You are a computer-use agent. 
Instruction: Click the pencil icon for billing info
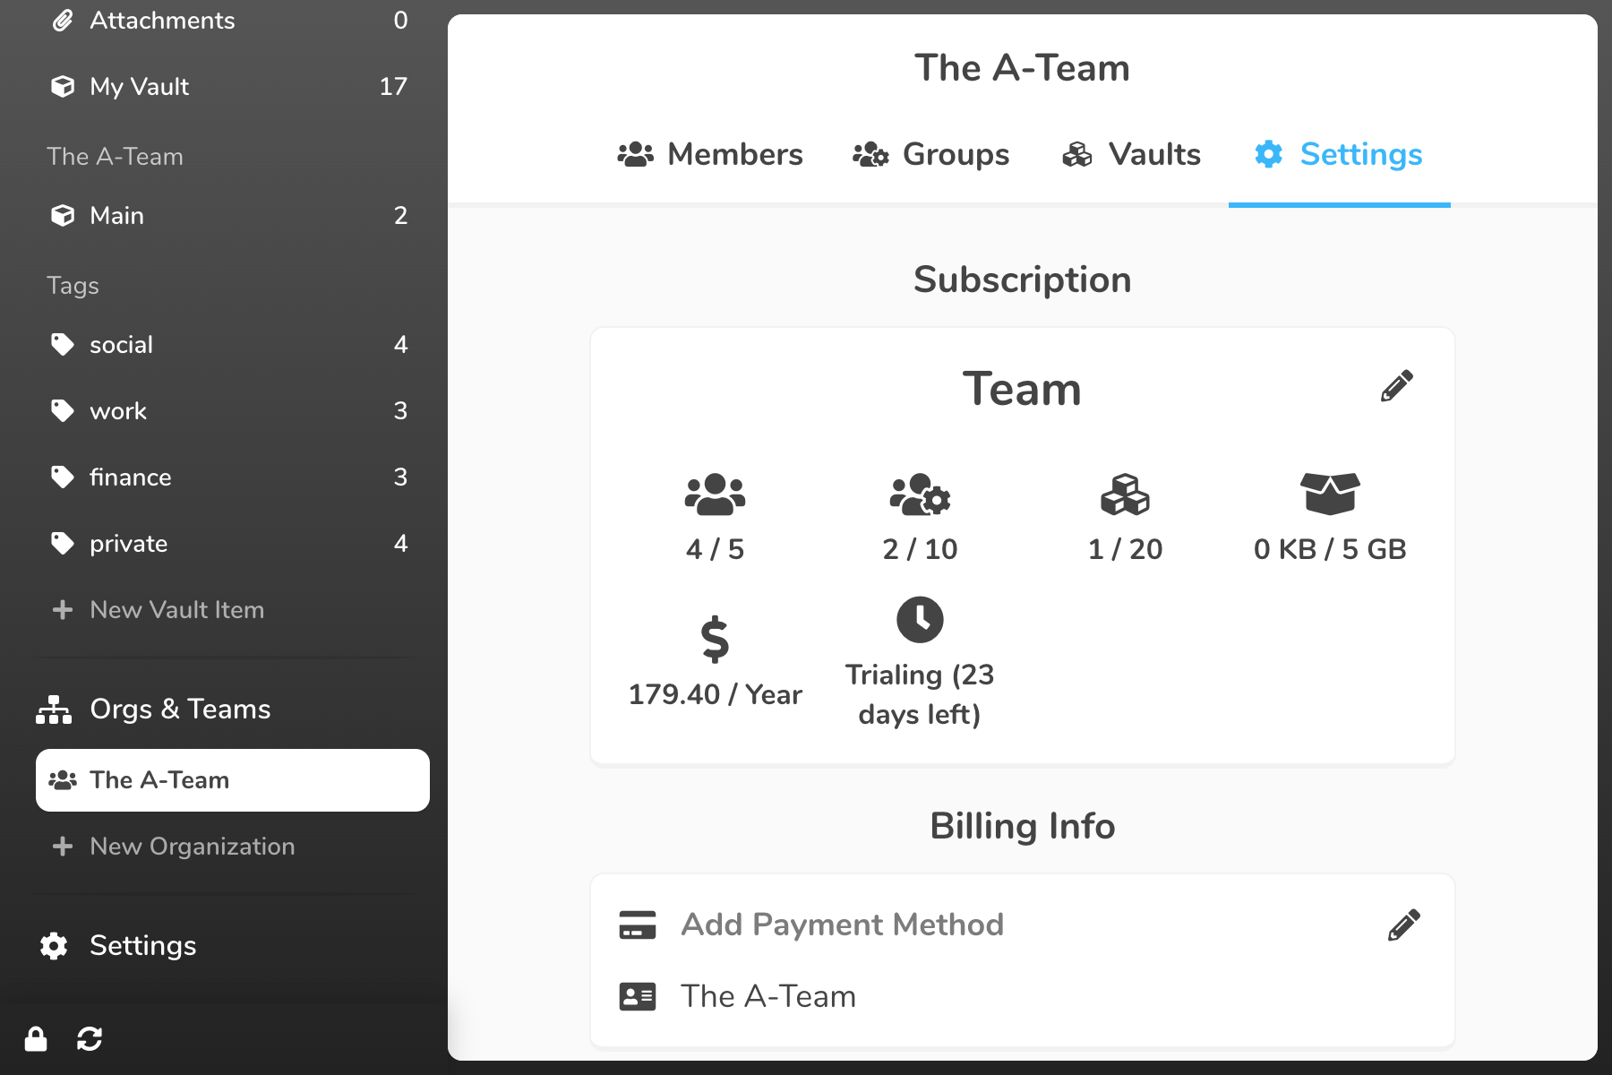(x=1403, y=924)
